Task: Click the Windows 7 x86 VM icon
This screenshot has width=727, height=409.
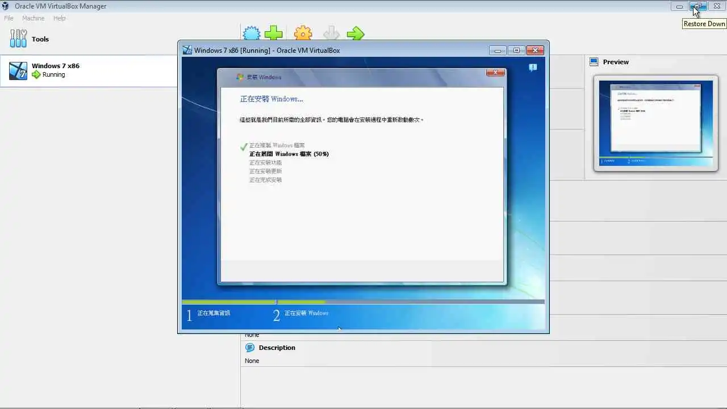Action: 18,70
